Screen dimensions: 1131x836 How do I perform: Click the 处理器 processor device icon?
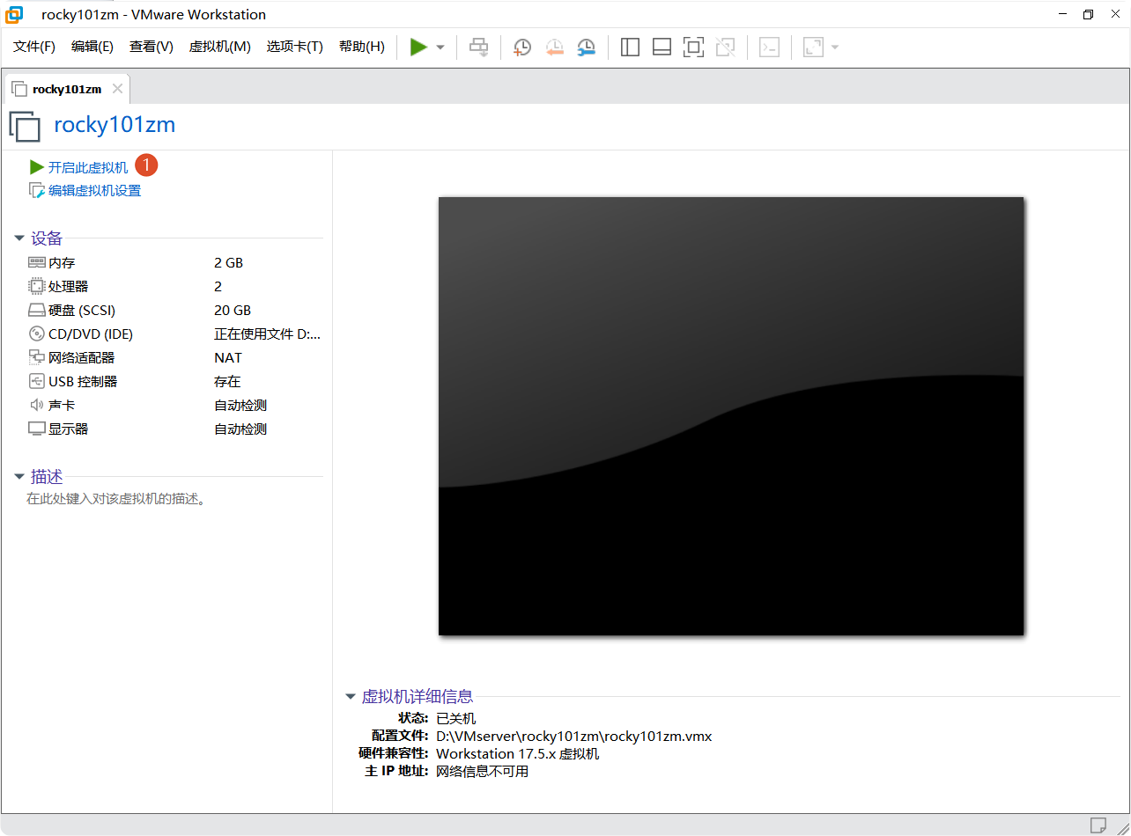pyautogui.click(x=36, y=287)
